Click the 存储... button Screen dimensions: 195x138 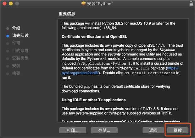tap(104, 130)
